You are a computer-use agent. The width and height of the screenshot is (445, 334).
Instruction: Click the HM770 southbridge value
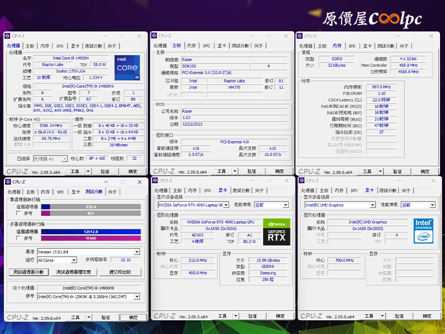coord(234,87)
